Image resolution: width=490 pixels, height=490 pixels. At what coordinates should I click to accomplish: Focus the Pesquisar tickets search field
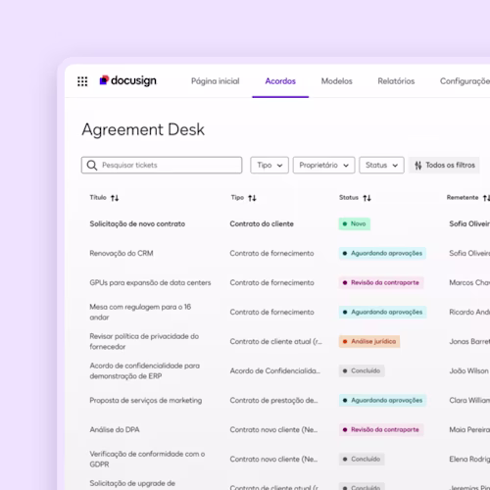click(162, 166)
